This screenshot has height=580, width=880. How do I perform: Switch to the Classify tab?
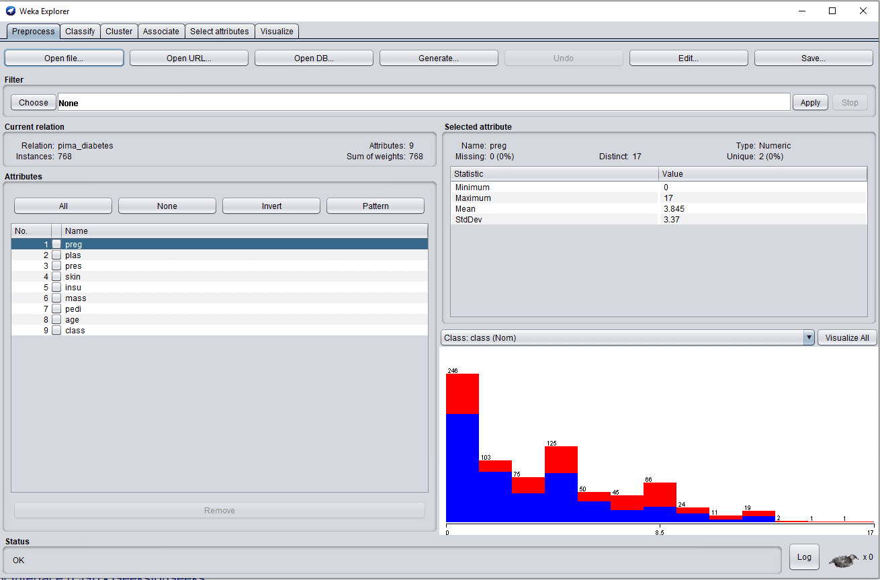coord(80,32)
